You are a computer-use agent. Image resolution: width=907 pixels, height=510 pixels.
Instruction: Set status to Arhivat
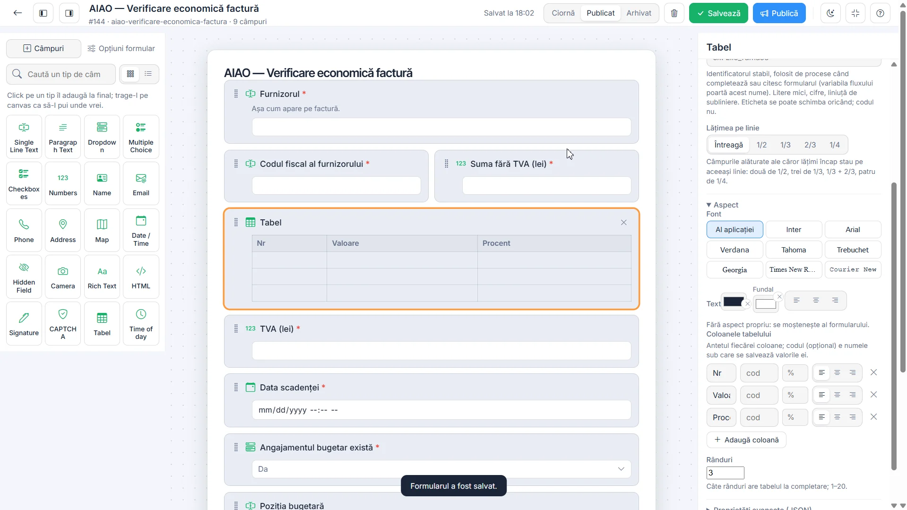639,13
